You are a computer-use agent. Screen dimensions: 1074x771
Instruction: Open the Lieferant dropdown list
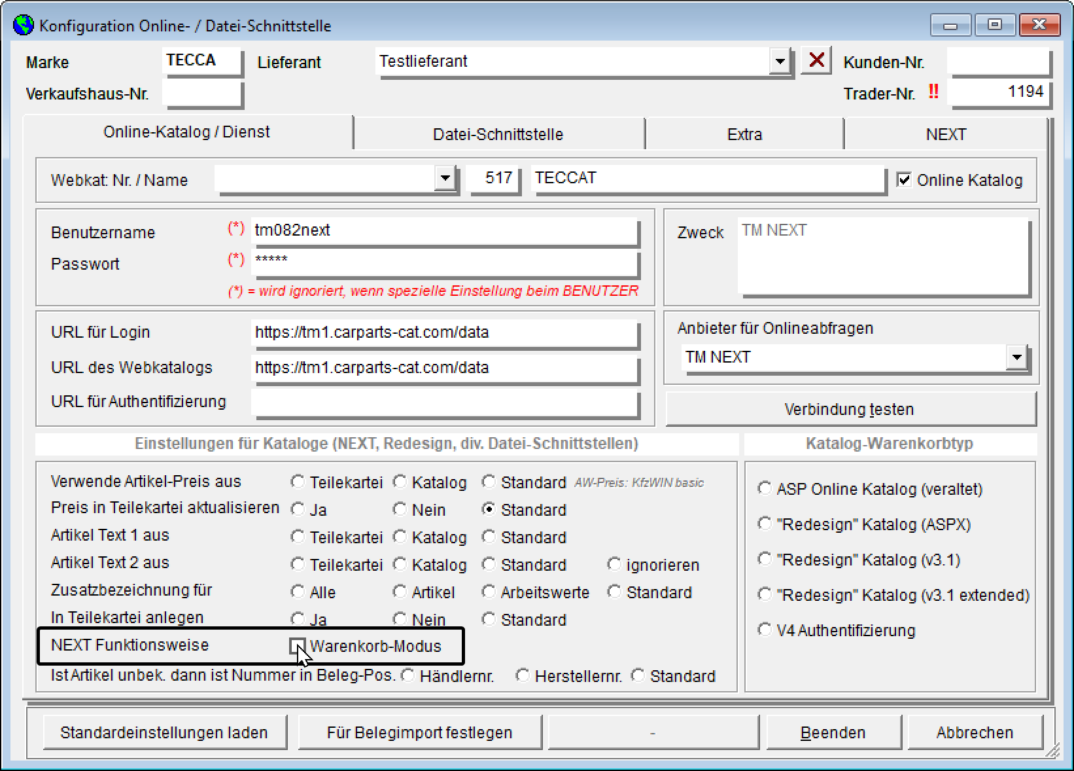click(780, 62)
